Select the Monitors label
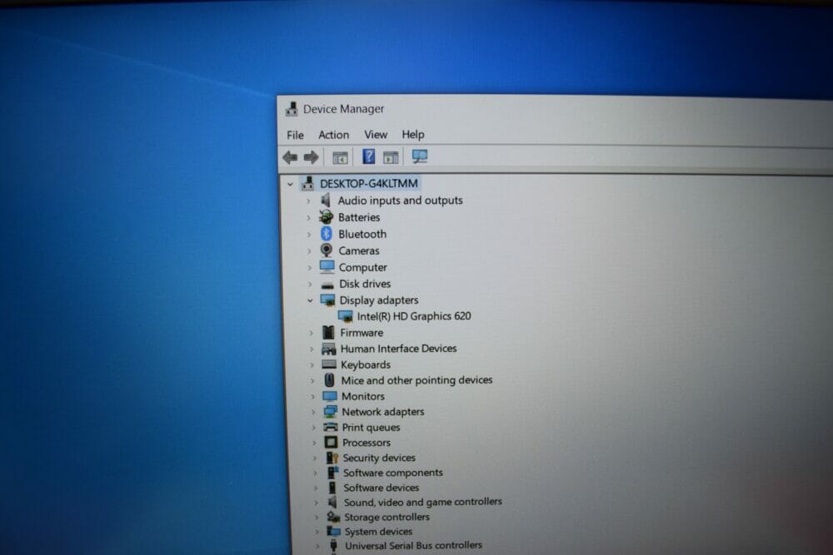 pos(363,396)
